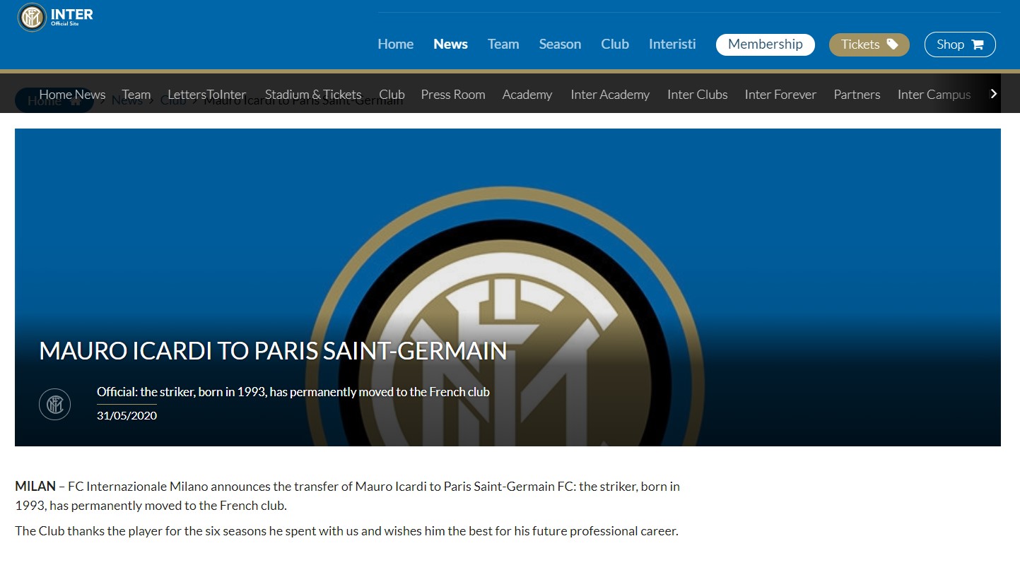Select Inter Campus in the sub-navigation

934,95
